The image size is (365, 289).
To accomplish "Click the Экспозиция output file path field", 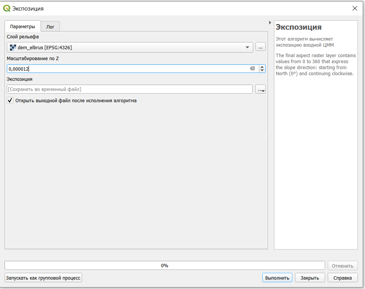I will 129,89.
